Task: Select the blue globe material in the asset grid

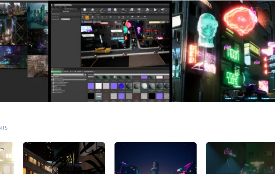Action: pos(121,86)
